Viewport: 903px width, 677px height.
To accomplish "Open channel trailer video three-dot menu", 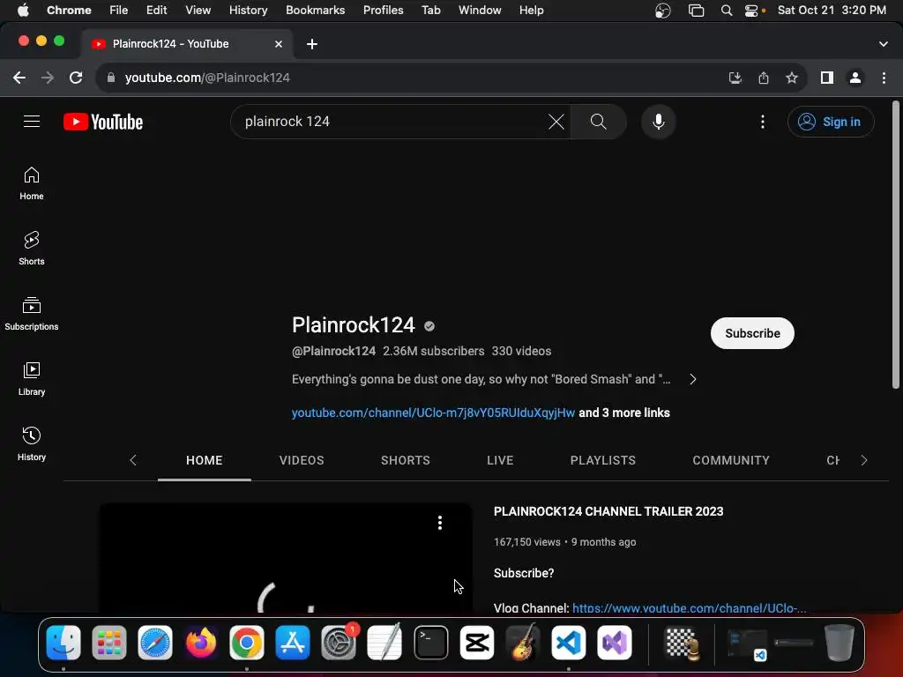I will click(440, 523).
